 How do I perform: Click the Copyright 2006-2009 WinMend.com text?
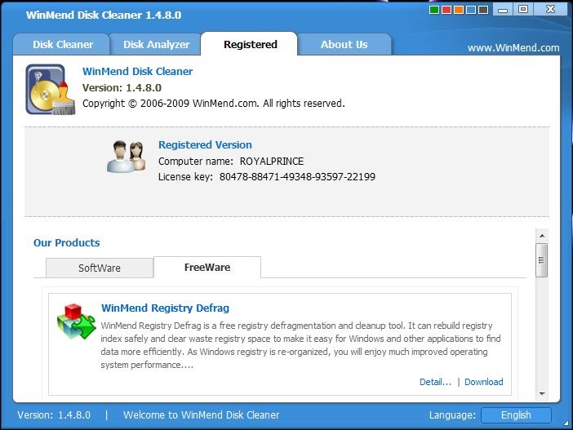coord(213,104)
